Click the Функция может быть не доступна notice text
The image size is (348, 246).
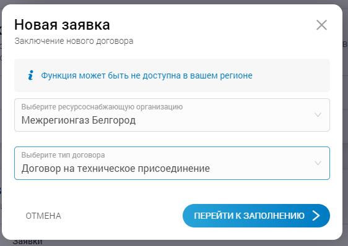point(147,75)
